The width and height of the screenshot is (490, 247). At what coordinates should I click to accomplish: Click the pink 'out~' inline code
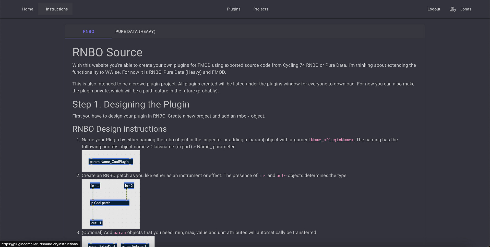point(281,176)
